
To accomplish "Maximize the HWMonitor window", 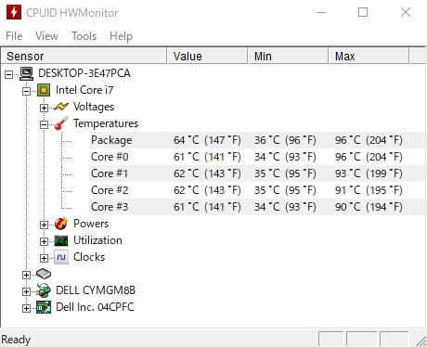I will (x=363, y=12).
